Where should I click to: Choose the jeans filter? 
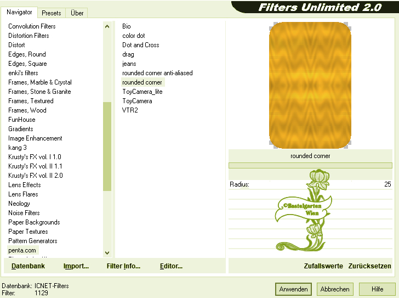(129, 64)
